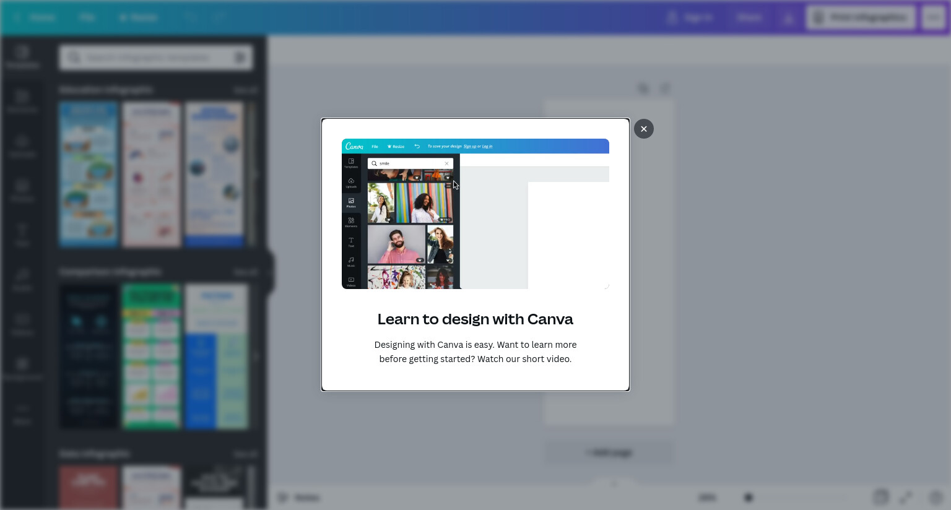Collapse the templates side panel
The width and height of the screenshot is (951, 510).
(x=270, y=272)
